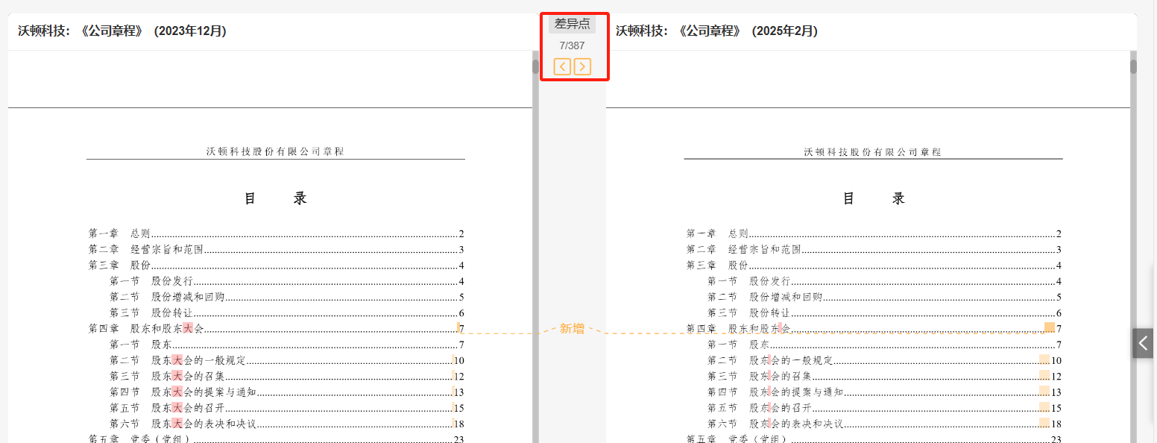Select 第一章 总则 in the 2023 document
The image size is (1157, 443).
pyautogui.click(x=277, y=233)
